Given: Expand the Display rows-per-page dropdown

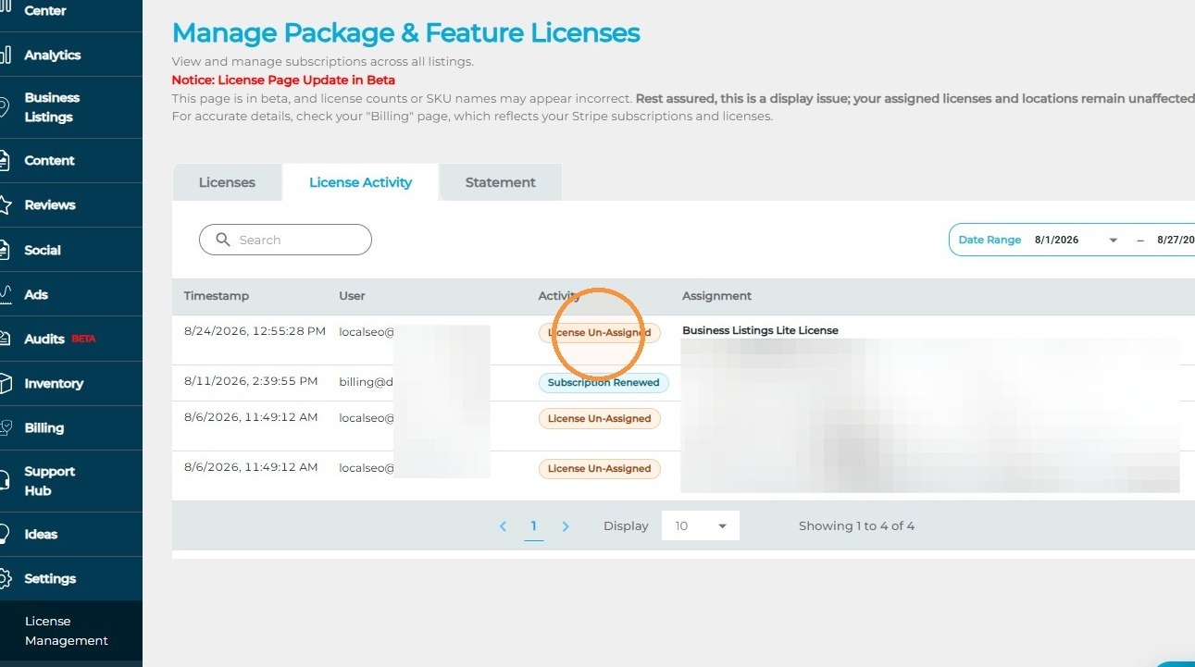Looking at the screenshot, I should click(x=701, y=525).
